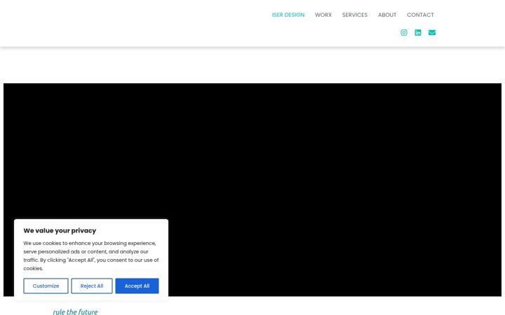Screen dimensions: 505x315
Task: Open the Instagram profile icon
Action: pos(404,32)
